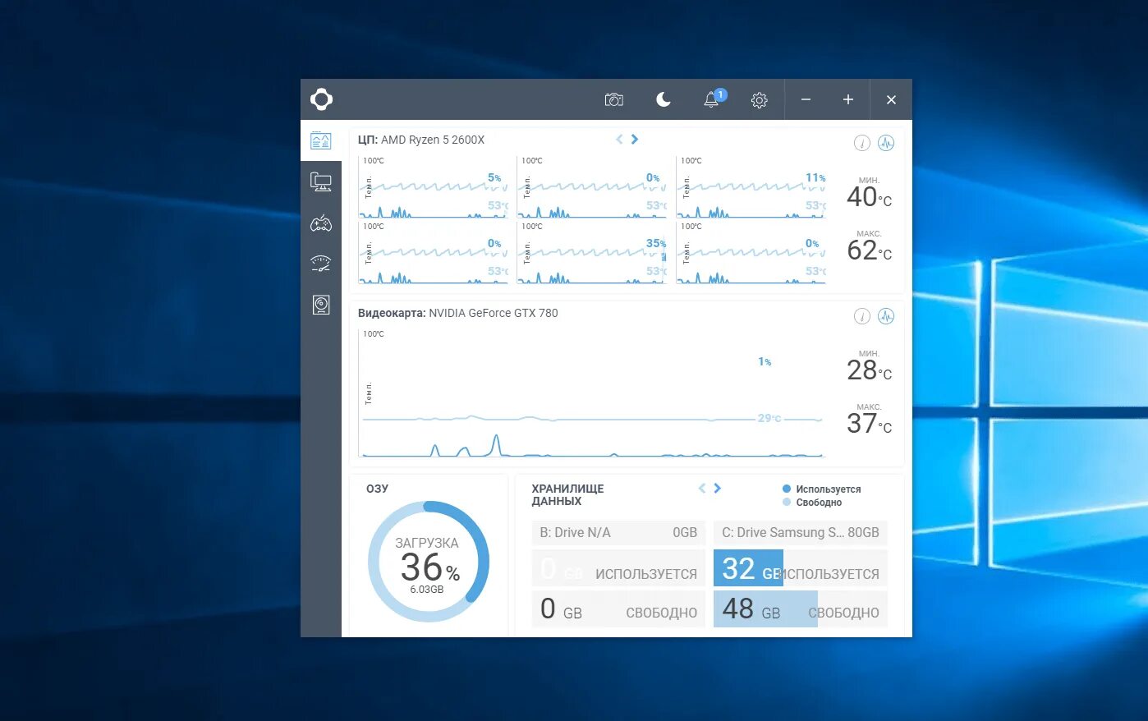The image size is (1148, 721).
Task: Click the Свободно legend dot
Action: pyautogui.click(x=787, y=502)
